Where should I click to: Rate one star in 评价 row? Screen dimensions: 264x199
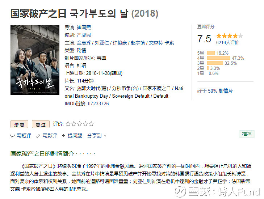pos(68,124)
